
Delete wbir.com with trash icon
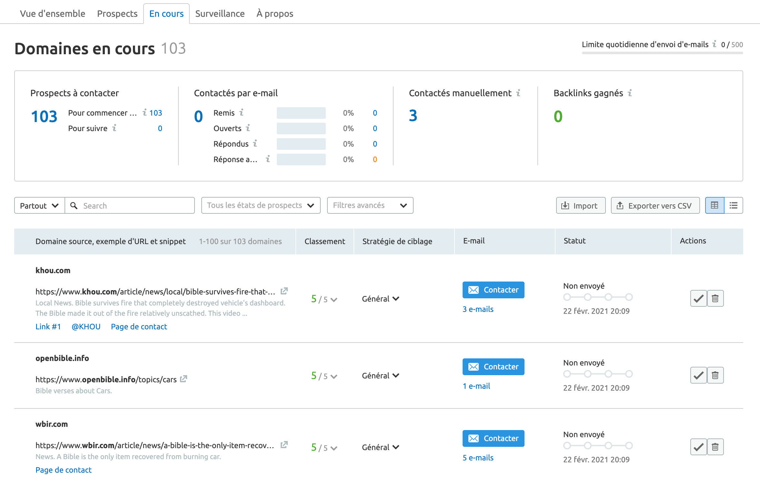click(715, 447)
